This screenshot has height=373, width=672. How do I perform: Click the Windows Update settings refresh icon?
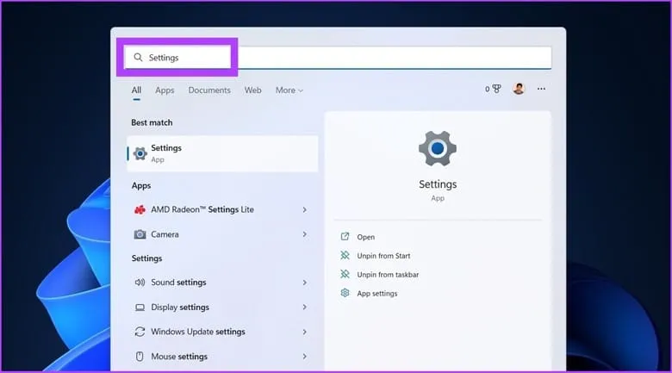click(x=140, y=332)
